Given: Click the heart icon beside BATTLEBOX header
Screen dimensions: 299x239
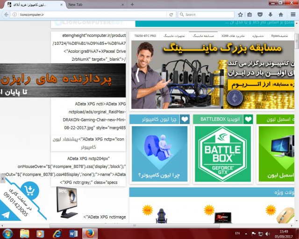Looking at the screenshot, I should click(x=248, y=119).
